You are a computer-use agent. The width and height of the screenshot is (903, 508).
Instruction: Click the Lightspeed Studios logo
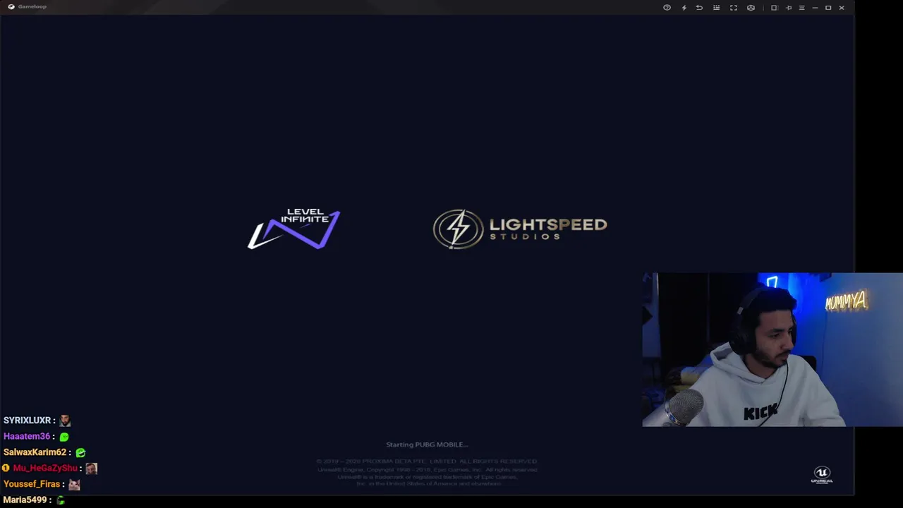[520, 229]
